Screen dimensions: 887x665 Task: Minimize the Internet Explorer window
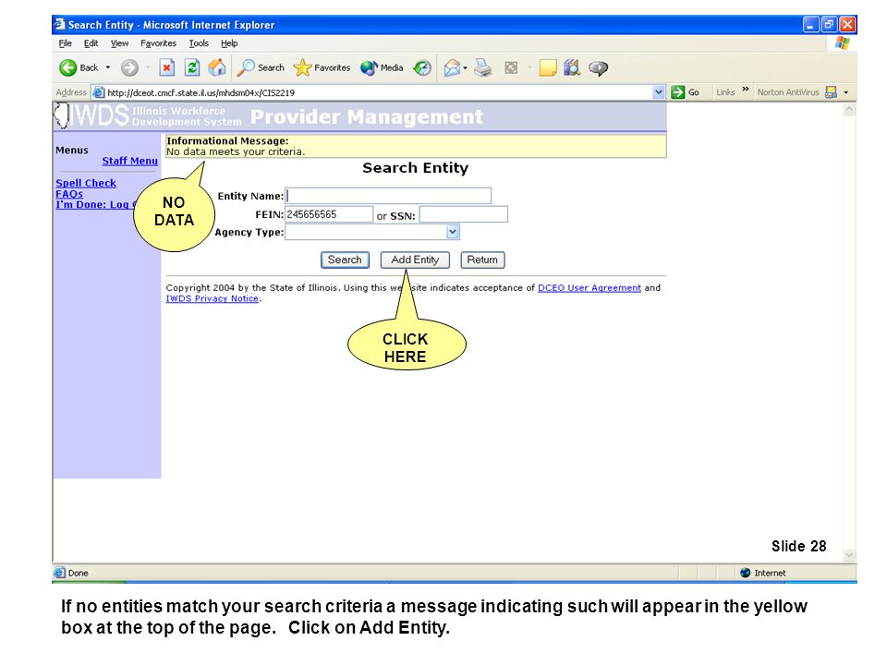click(810, 24)
